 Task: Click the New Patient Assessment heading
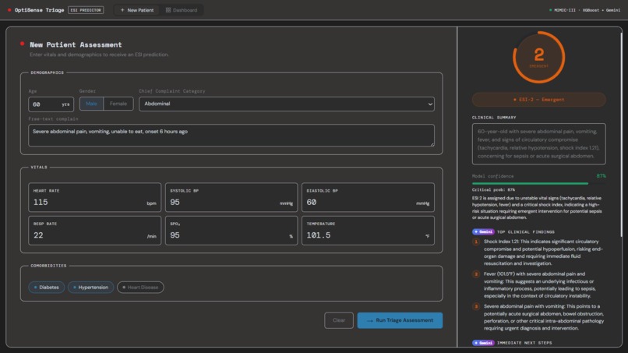(76, 44)
